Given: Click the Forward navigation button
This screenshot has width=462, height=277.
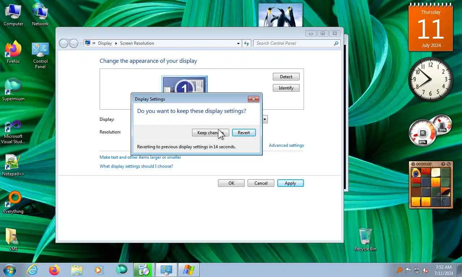Looking at the screenshot, I should (74, 43).
